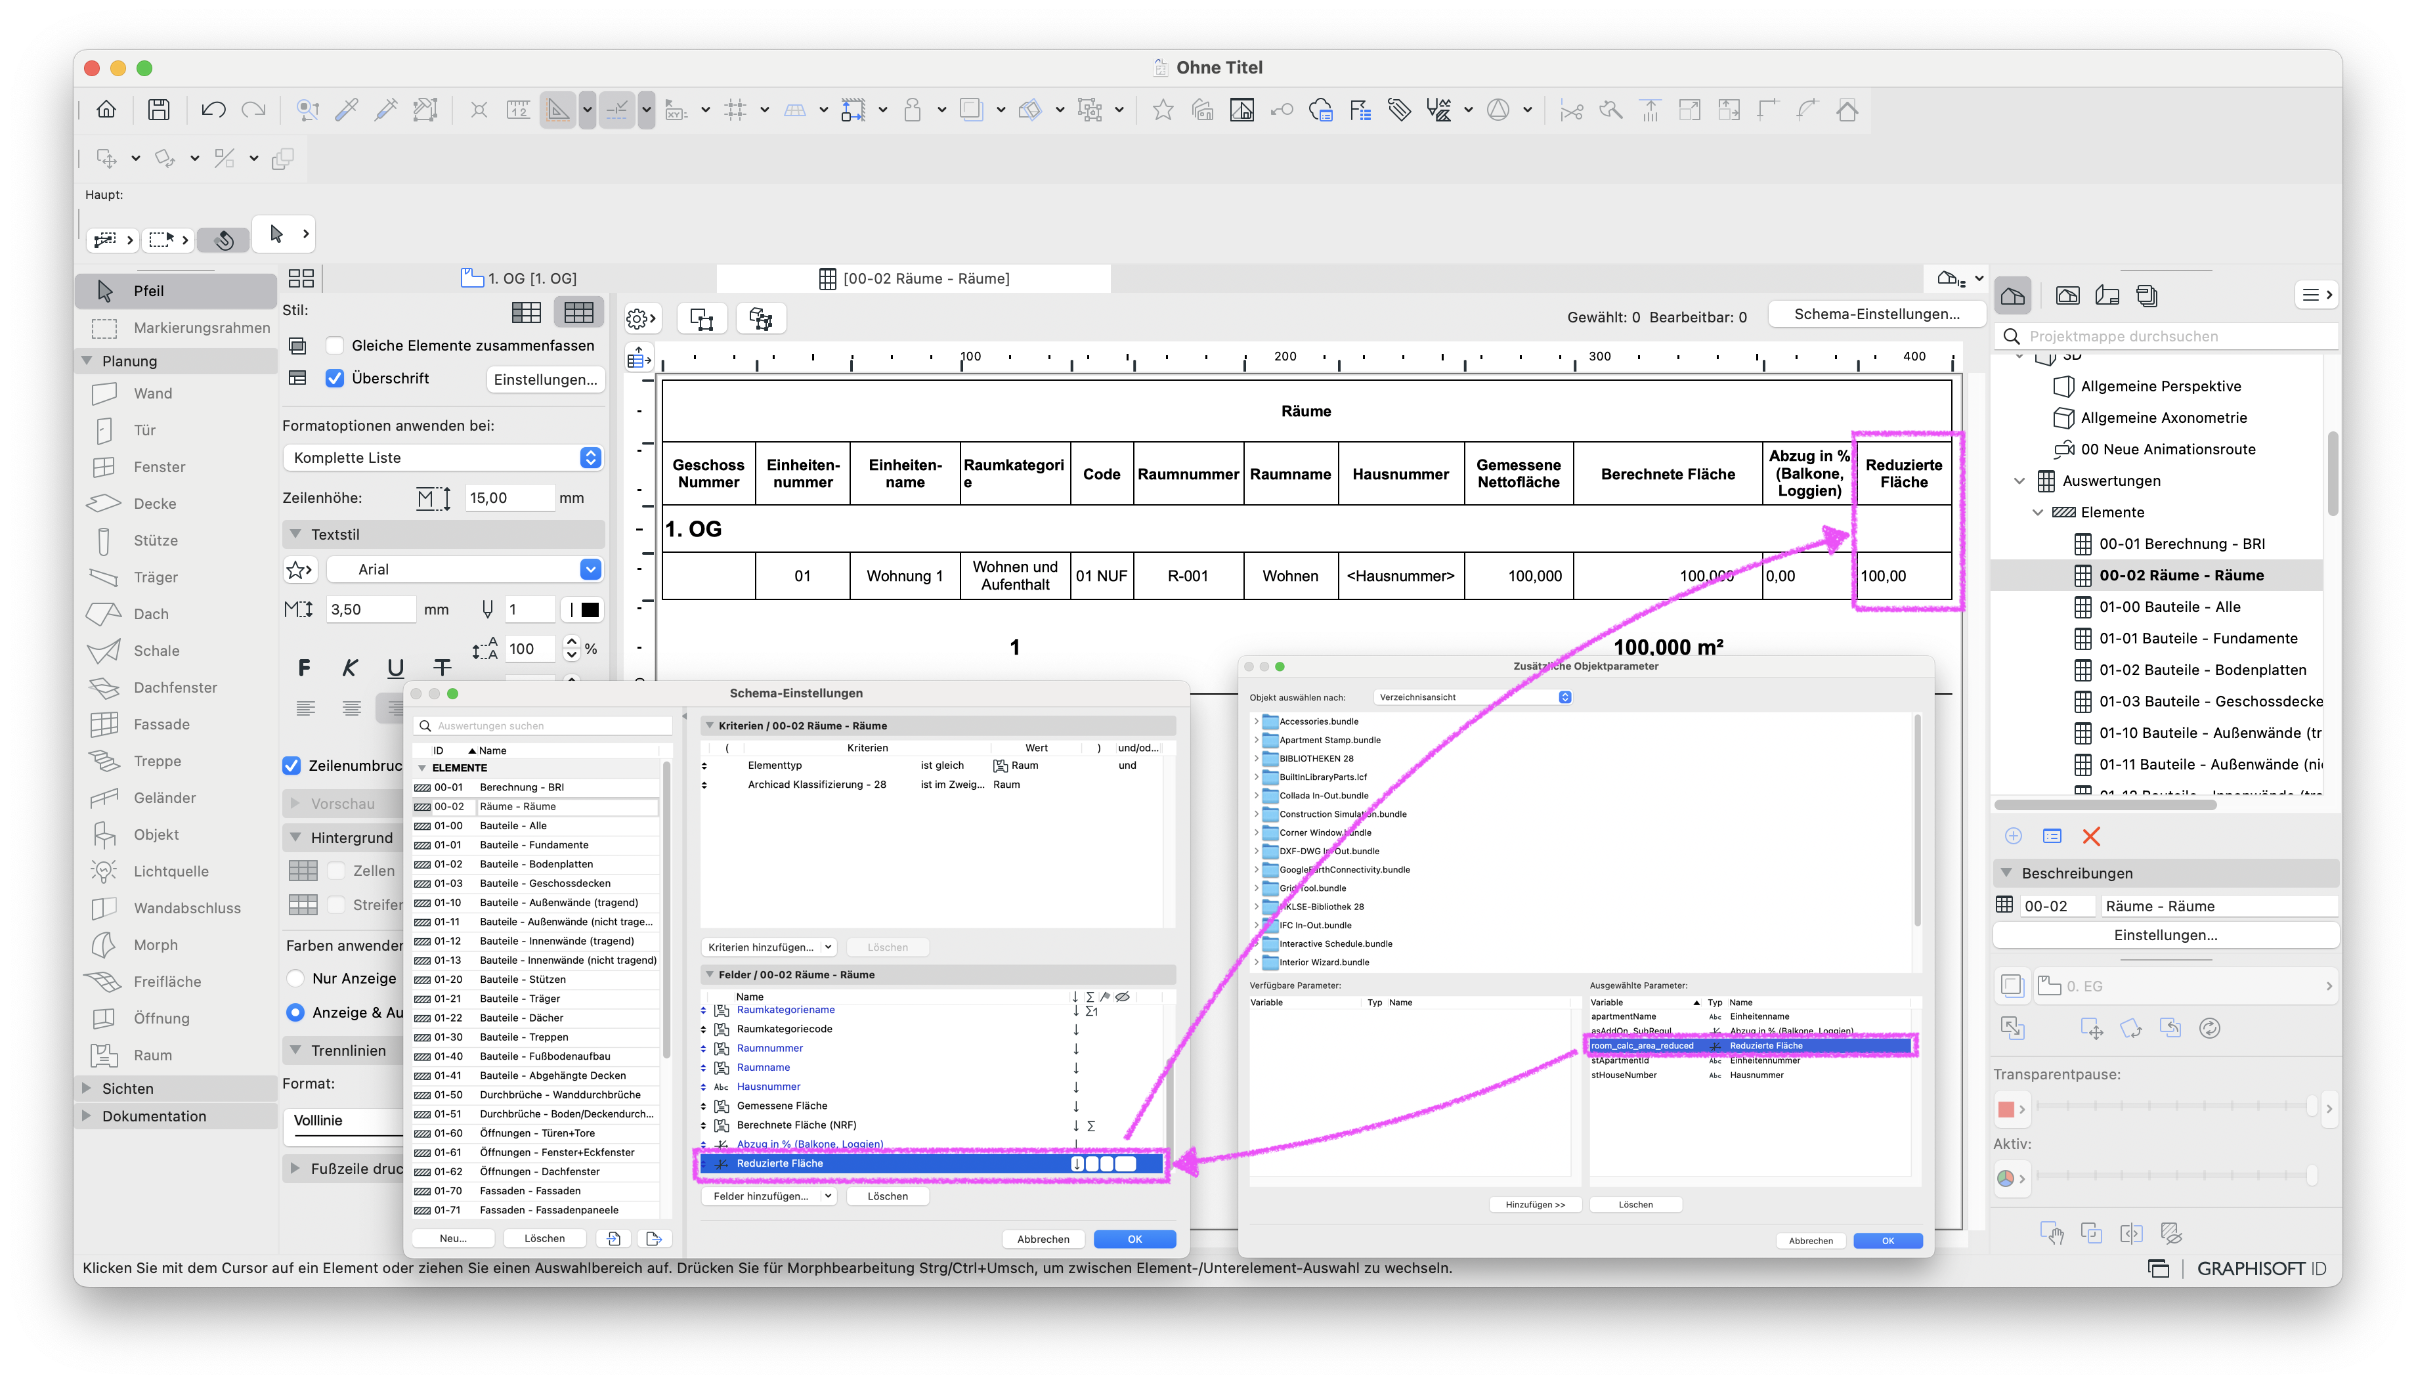Click the Undo arrow icon
The image size is (2416, 1384).
[x=213, y=110]
